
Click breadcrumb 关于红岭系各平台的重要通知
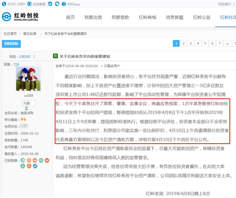65,34
